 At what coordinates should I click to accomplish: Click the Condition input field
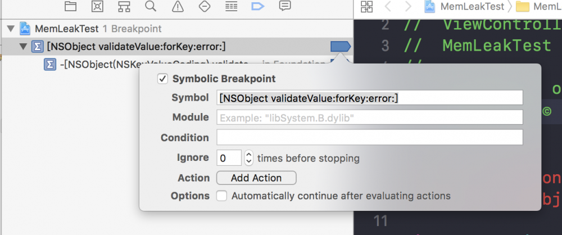click(x=370, y=138)
